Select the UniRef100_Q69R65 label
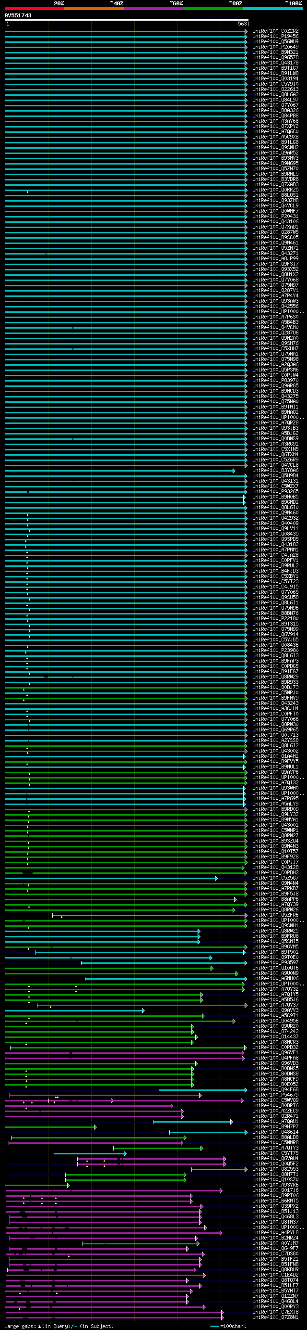The image size is (307, 1330). [275, 729]
